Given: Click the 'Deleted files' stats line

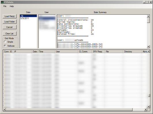Looking at the screenshot, I should click(75, 34).
